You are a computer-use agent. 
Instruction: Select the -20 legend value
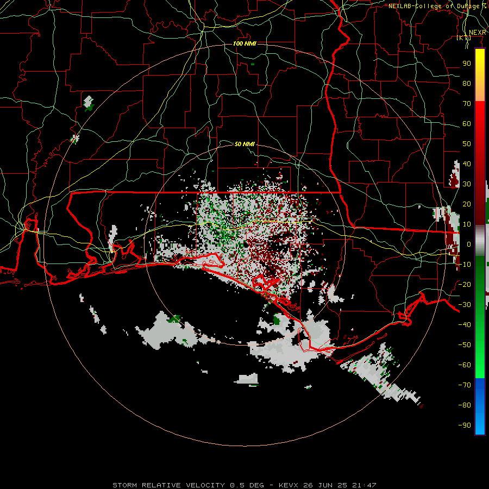465,284
